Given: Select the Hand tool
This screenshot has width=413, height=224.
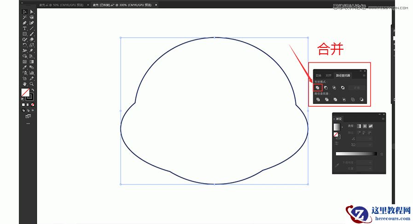Looking at the screenshot, I should coord(24,84).
